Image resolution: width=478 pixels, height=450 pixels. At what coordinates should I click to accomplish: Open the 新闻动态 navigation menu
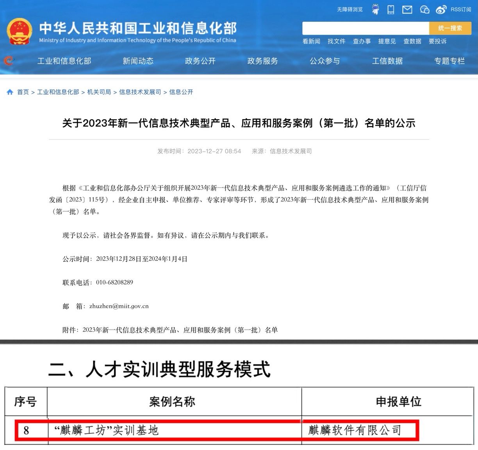(138, 61)
